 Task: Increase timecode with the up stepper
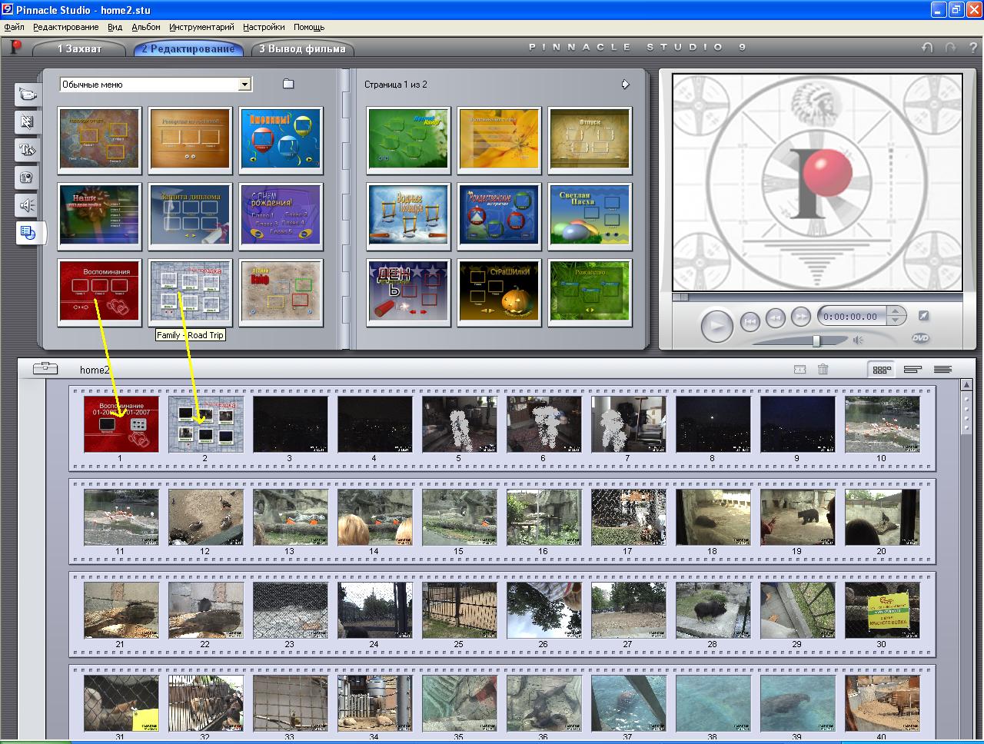coord(896,311)
